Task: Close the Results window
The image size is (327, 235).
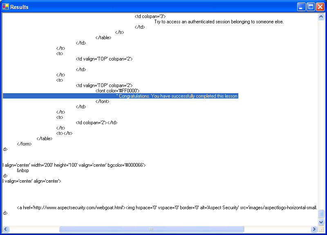Action: (320, 7)
